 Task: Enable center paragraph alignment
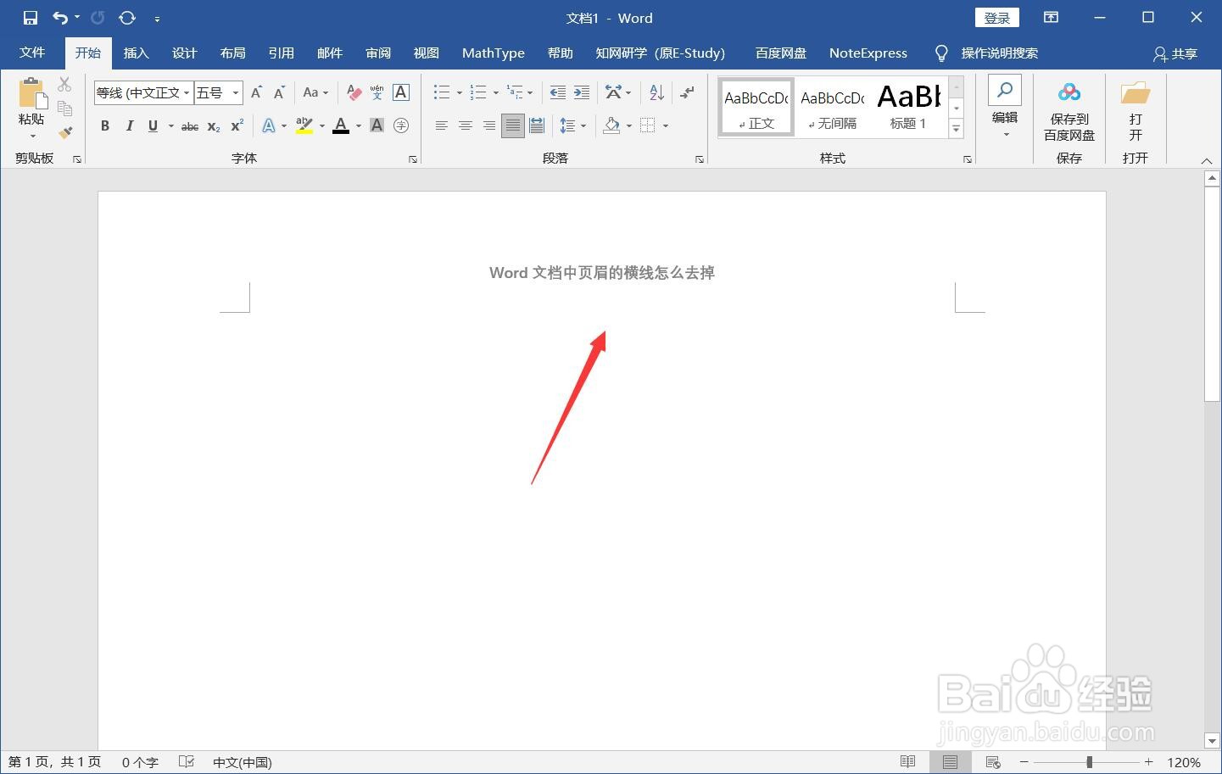[465, 125]
